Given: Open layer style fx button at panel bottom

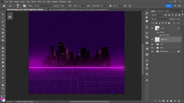Looking at the screenshot, I should 160,101.
